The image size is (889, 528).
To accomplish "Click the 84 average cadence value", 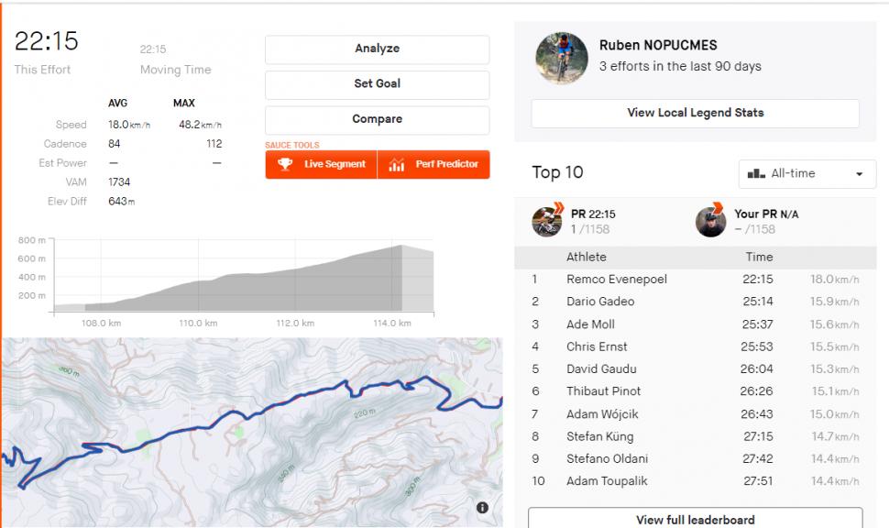I will [114, 144].
